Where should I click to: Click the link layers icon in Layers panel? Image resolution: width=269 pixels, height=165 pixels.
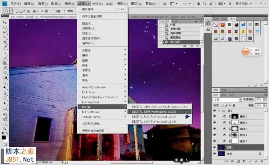coord(226,161)
